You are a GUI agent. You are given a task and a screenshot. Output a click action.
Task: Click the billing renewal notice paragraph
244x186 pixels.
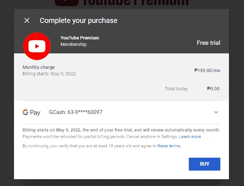(121, 133)
